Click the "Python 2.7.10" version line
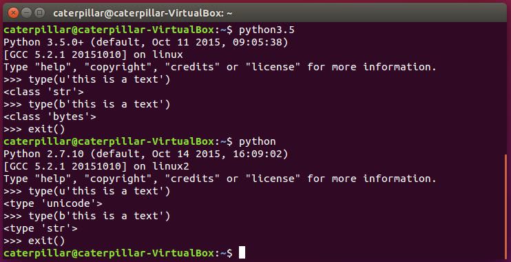This screenshot has height=262, width=511. [x=146, y=154]
